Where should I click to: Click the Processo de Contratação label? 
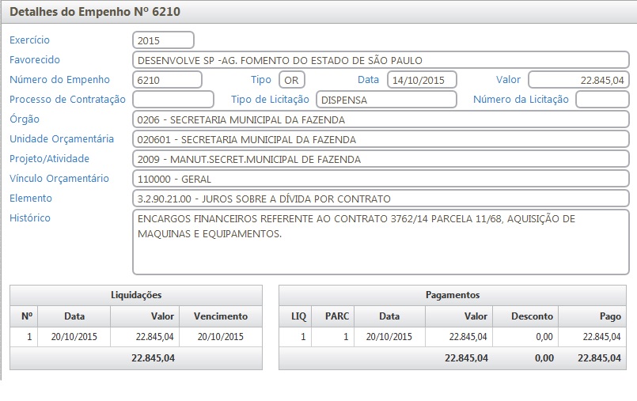pos(67,100)
